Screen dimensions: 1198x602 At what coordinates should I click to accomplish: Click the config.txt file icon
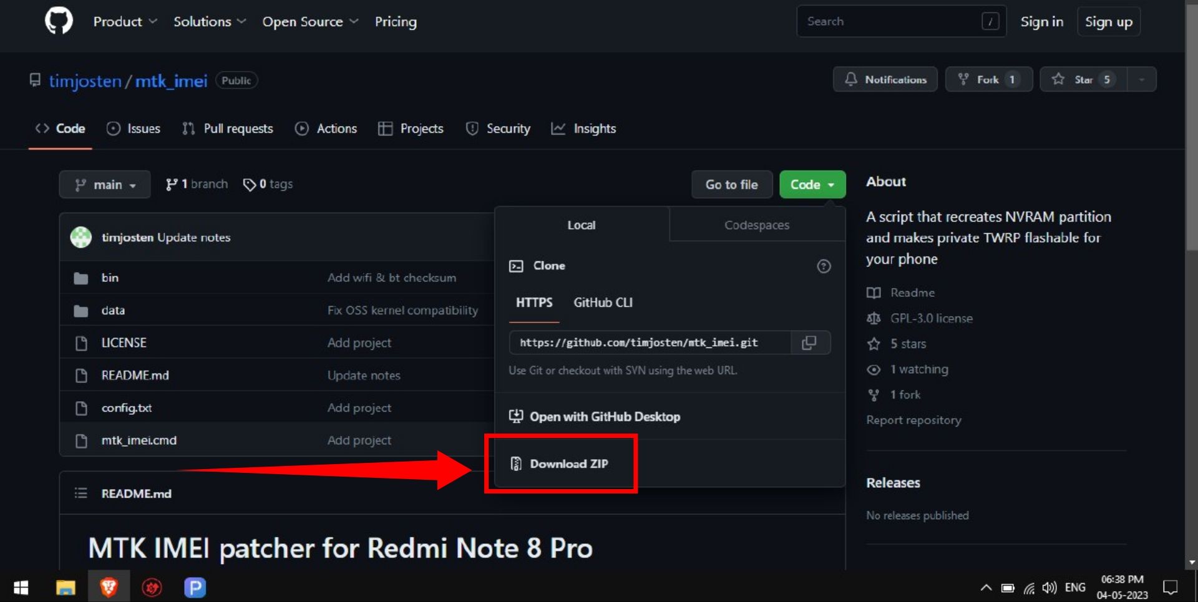[81, 408]
